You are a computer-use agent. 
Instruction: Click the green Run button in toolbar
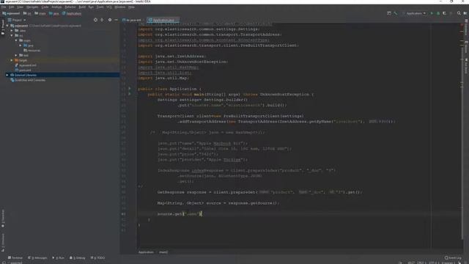[x=432, y=13]
